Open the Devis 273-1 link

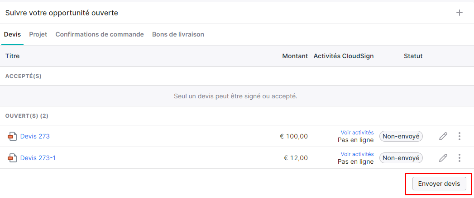[x=38, y=157]
